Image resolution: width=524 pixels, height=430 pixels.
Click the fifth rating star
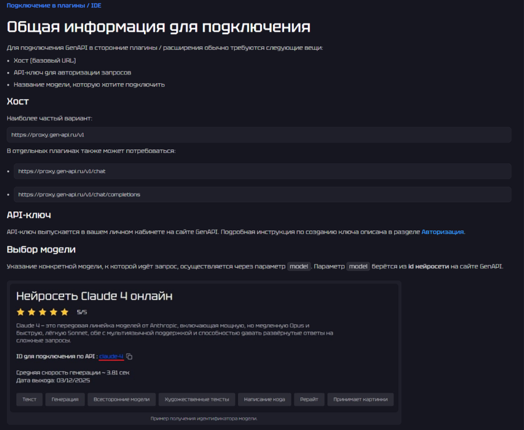click(64, 312)
